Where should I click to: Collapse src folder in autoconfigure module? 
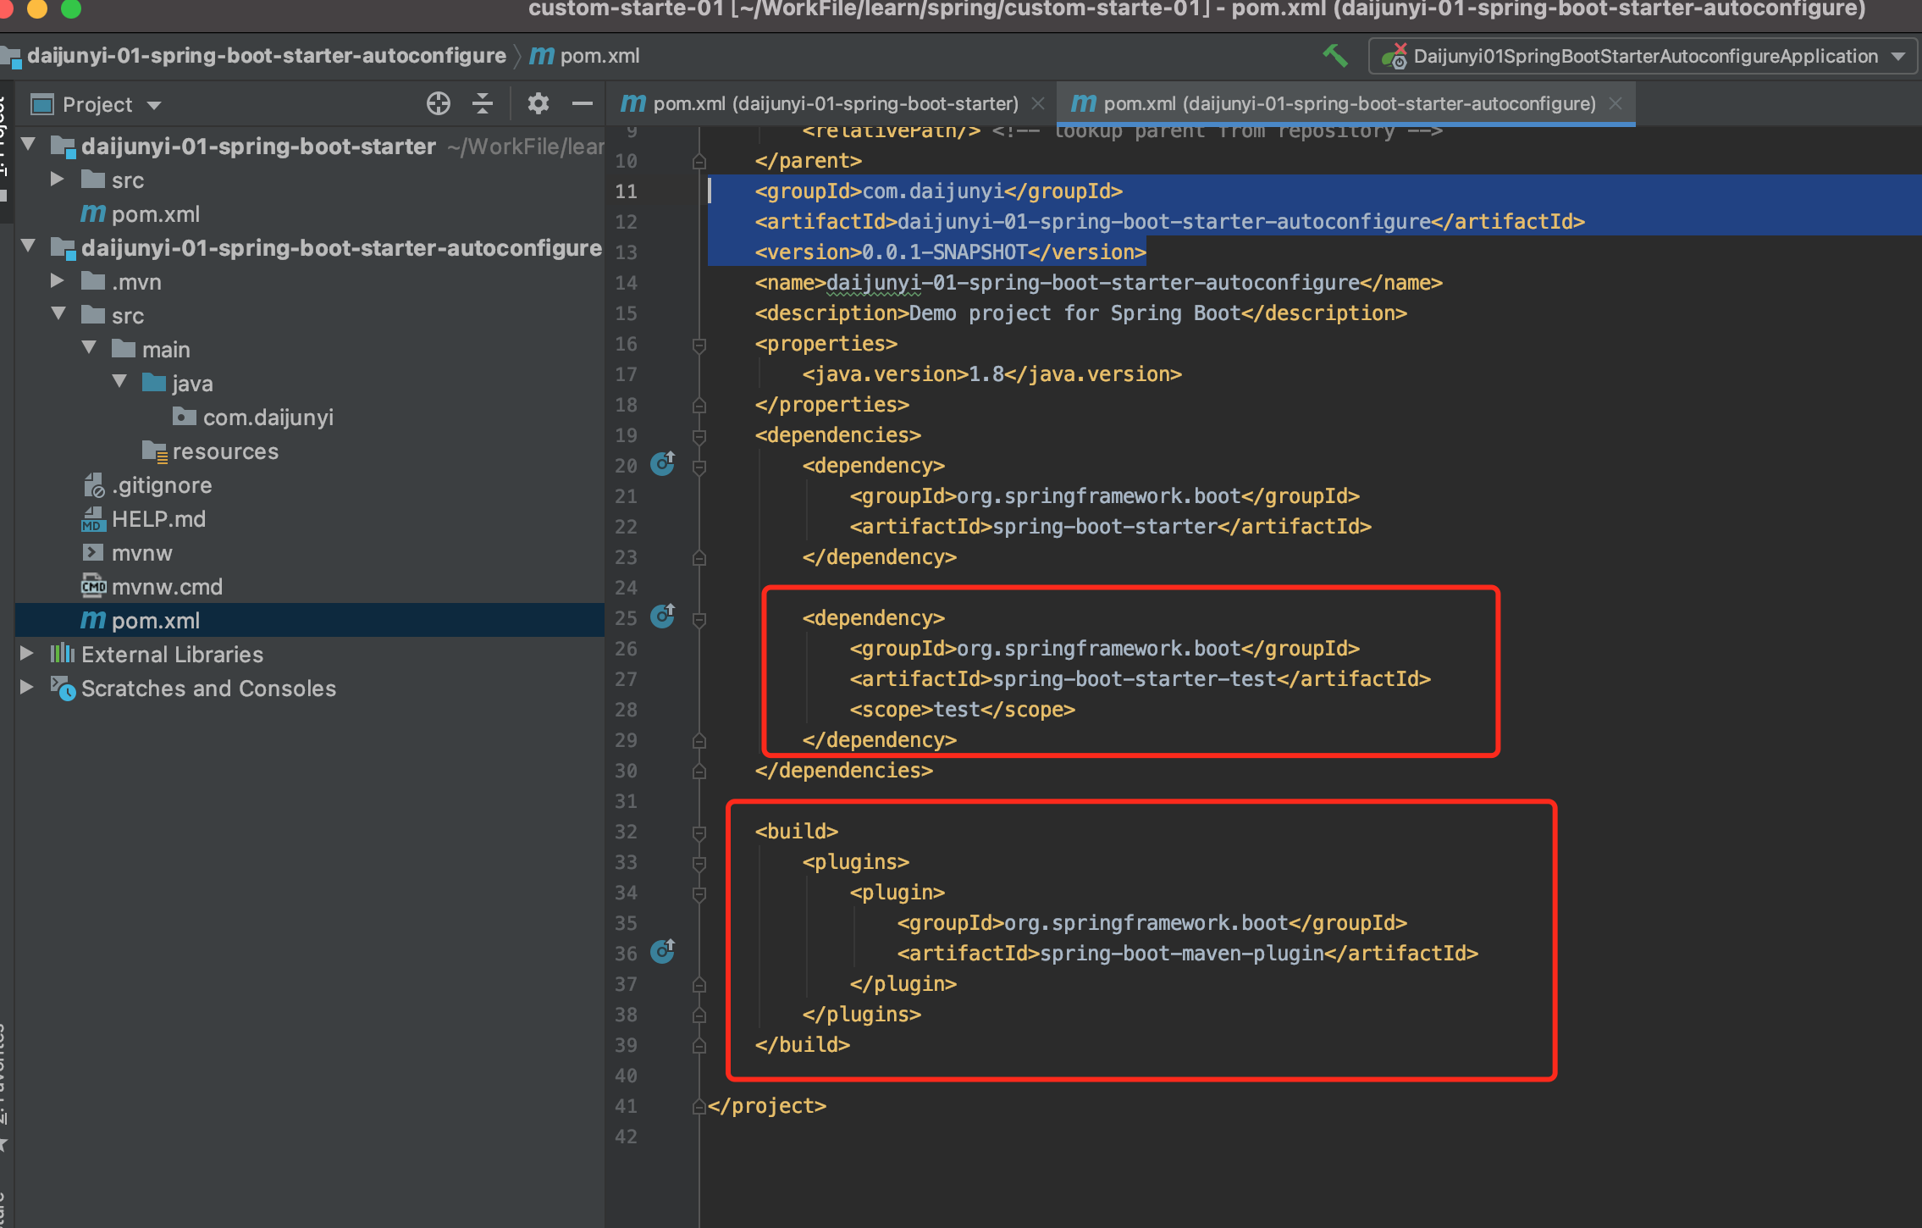[58, 315]
